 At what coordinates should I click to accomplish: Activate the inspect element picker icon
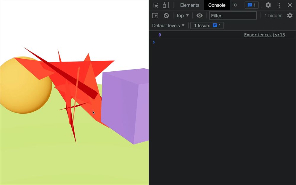click(x=155, y=5)
